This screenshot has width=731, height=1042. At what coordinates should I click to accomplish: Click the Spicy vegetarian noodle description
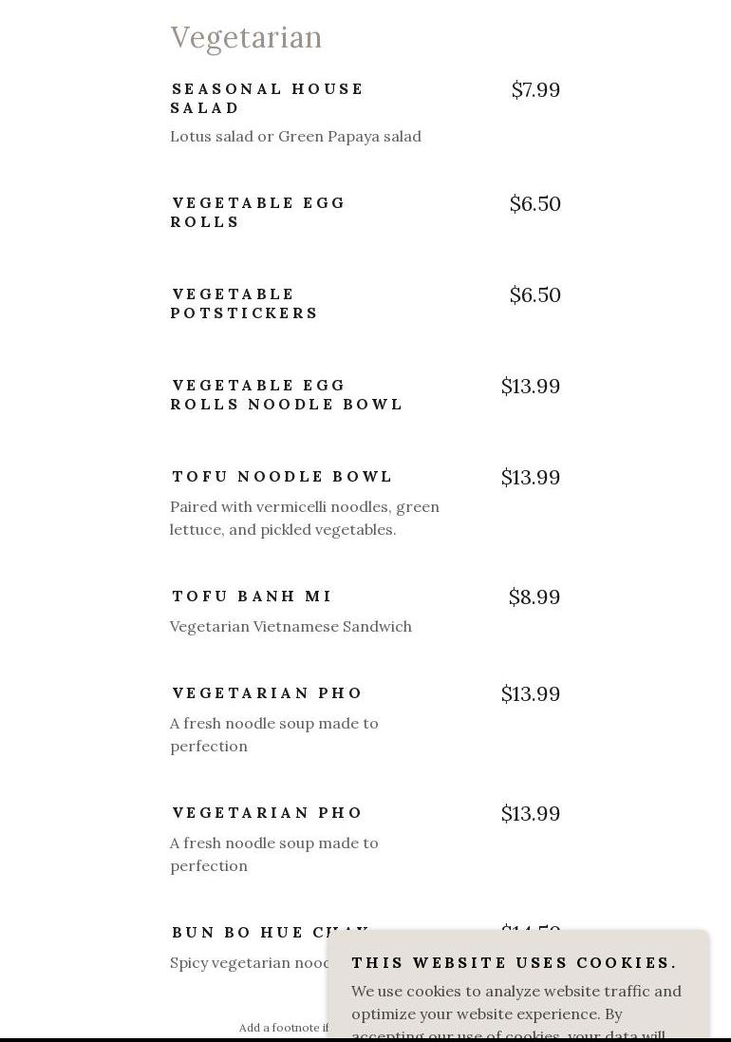[249, 962]
